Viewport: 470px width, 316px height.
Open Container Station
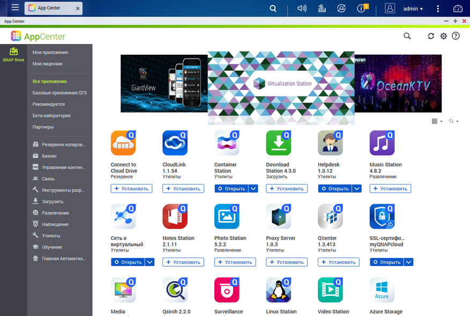point(232,188)
